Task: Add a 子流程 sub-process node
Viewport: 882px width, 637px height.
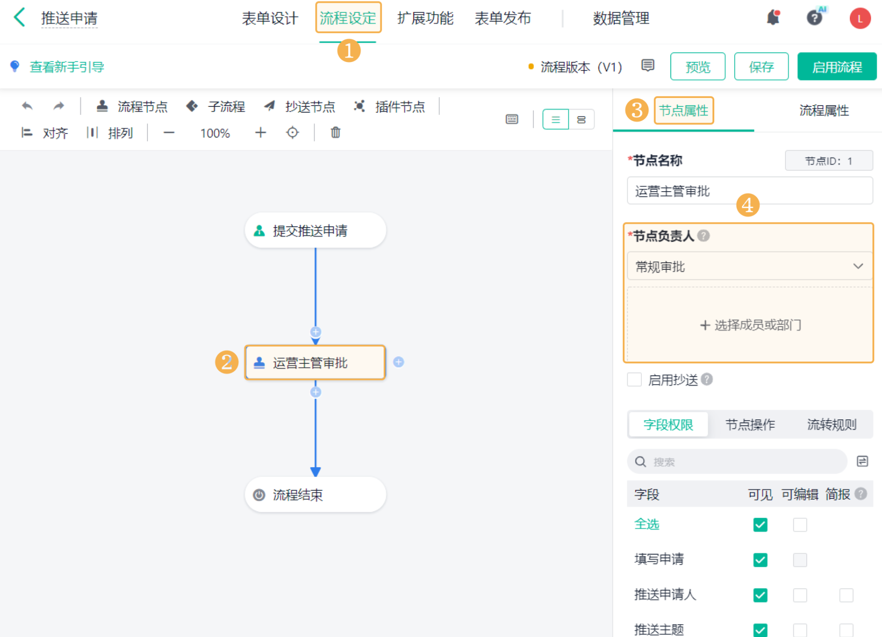Action: (x=216, y=106)
